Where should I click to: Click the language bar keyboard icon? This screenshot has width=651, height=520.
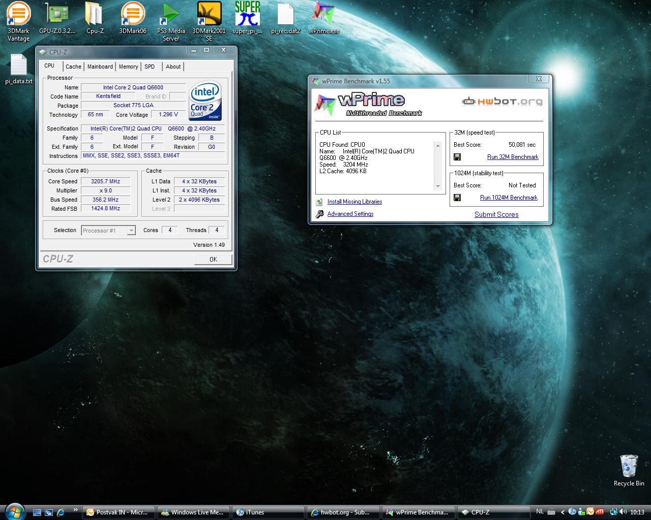[x=551, y=512]
